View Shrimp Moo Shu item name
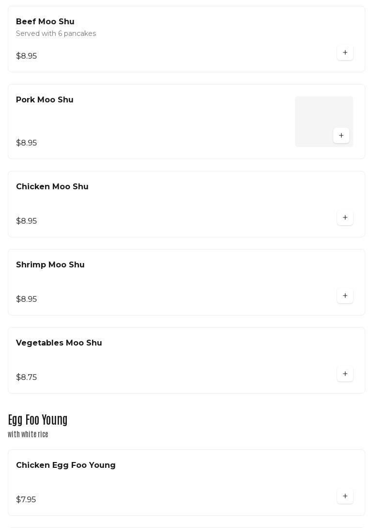Viewport: 373px width, 528px height. pyautogui.click(x=50, y=265)
